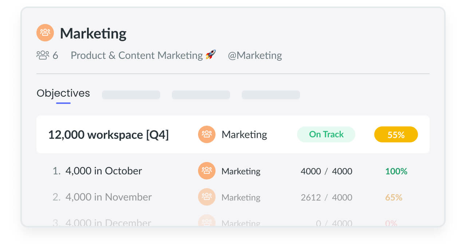The height and width of the screenshot is (247, 466).
Task: Click faded team avatar in December row
Action: click(207, 221)
